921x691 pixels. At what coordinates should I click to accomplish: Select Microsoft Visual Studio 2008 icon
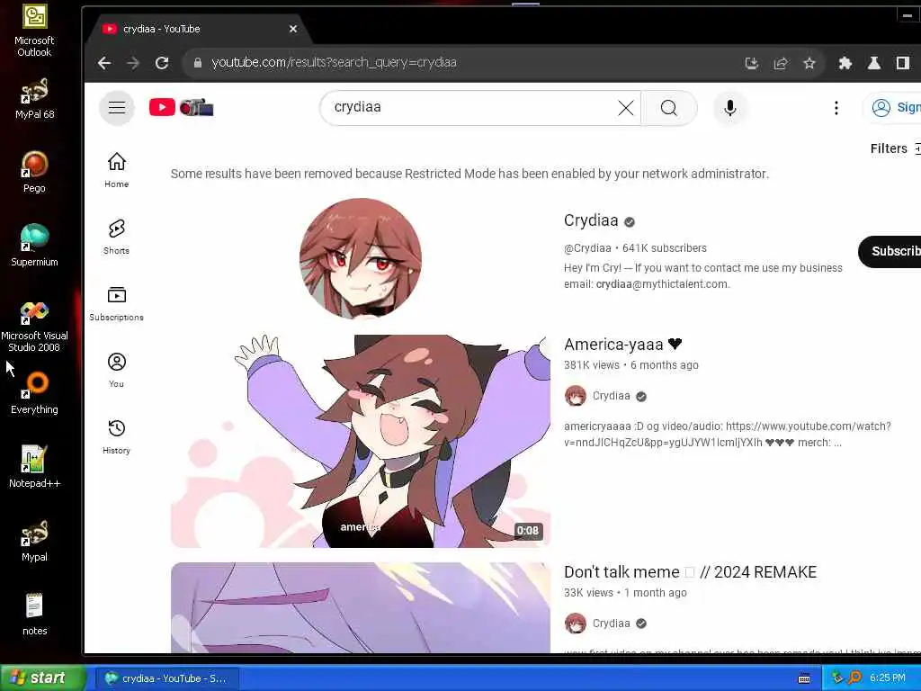coord(34,327)
